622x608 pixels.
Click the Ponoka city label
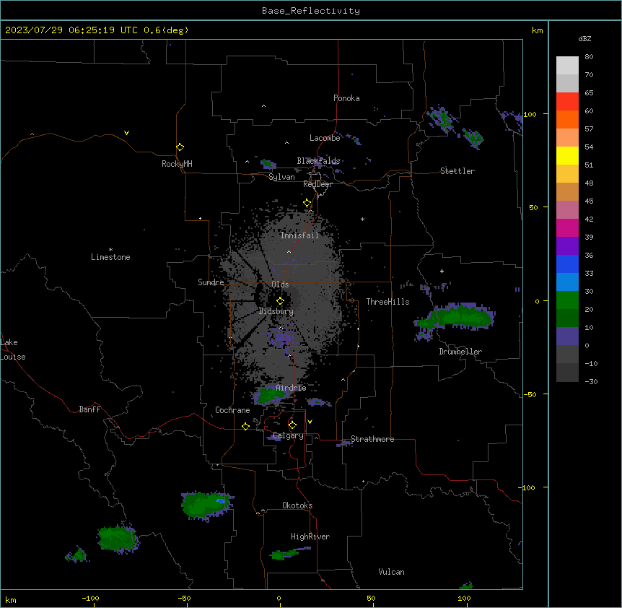point(346,98)
